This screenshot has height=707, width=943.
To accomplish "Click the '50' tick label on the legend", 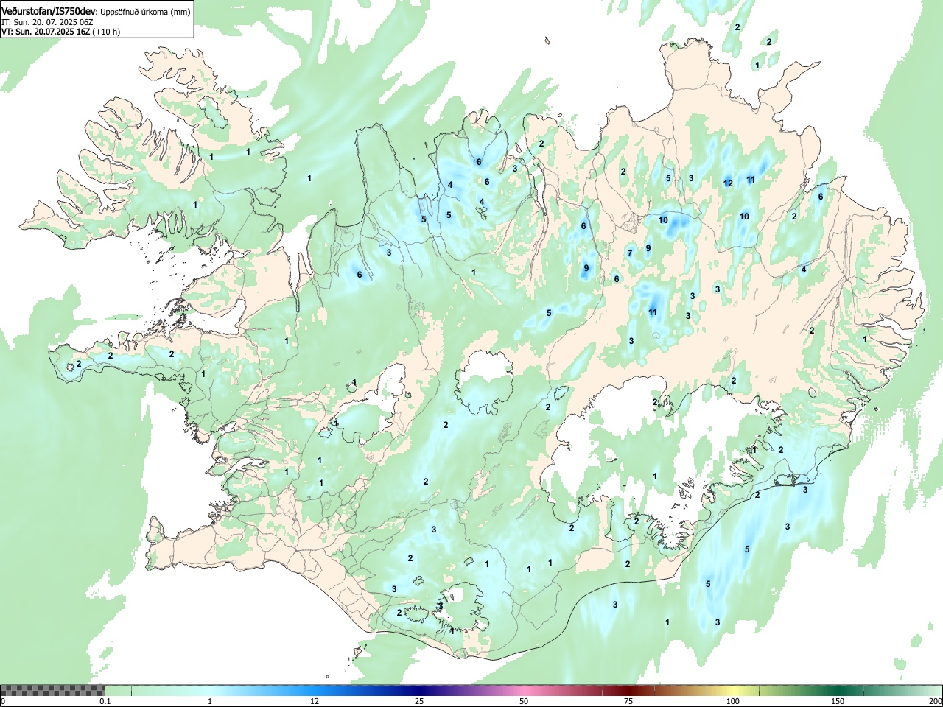I will tap(523, 701).
